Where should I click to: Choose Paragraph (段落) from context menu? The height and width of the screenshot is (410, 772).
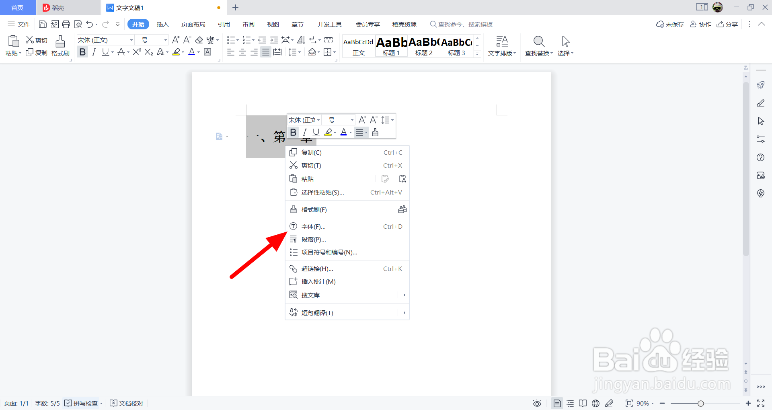click(347, 239)
